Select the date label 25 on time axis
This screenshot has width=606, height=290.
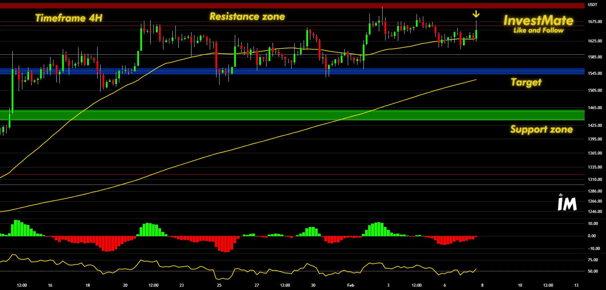pyautogui.click(x=219, y=285)
